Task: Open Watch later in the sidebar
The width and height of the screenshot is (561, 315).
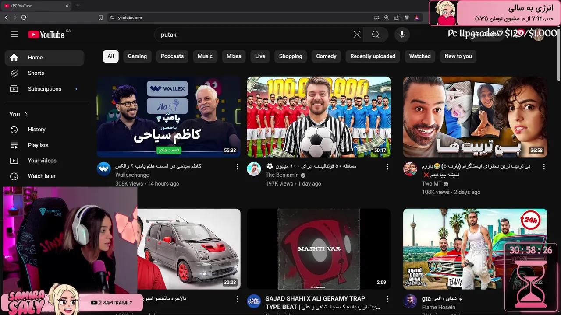Action: pos(44,176)
